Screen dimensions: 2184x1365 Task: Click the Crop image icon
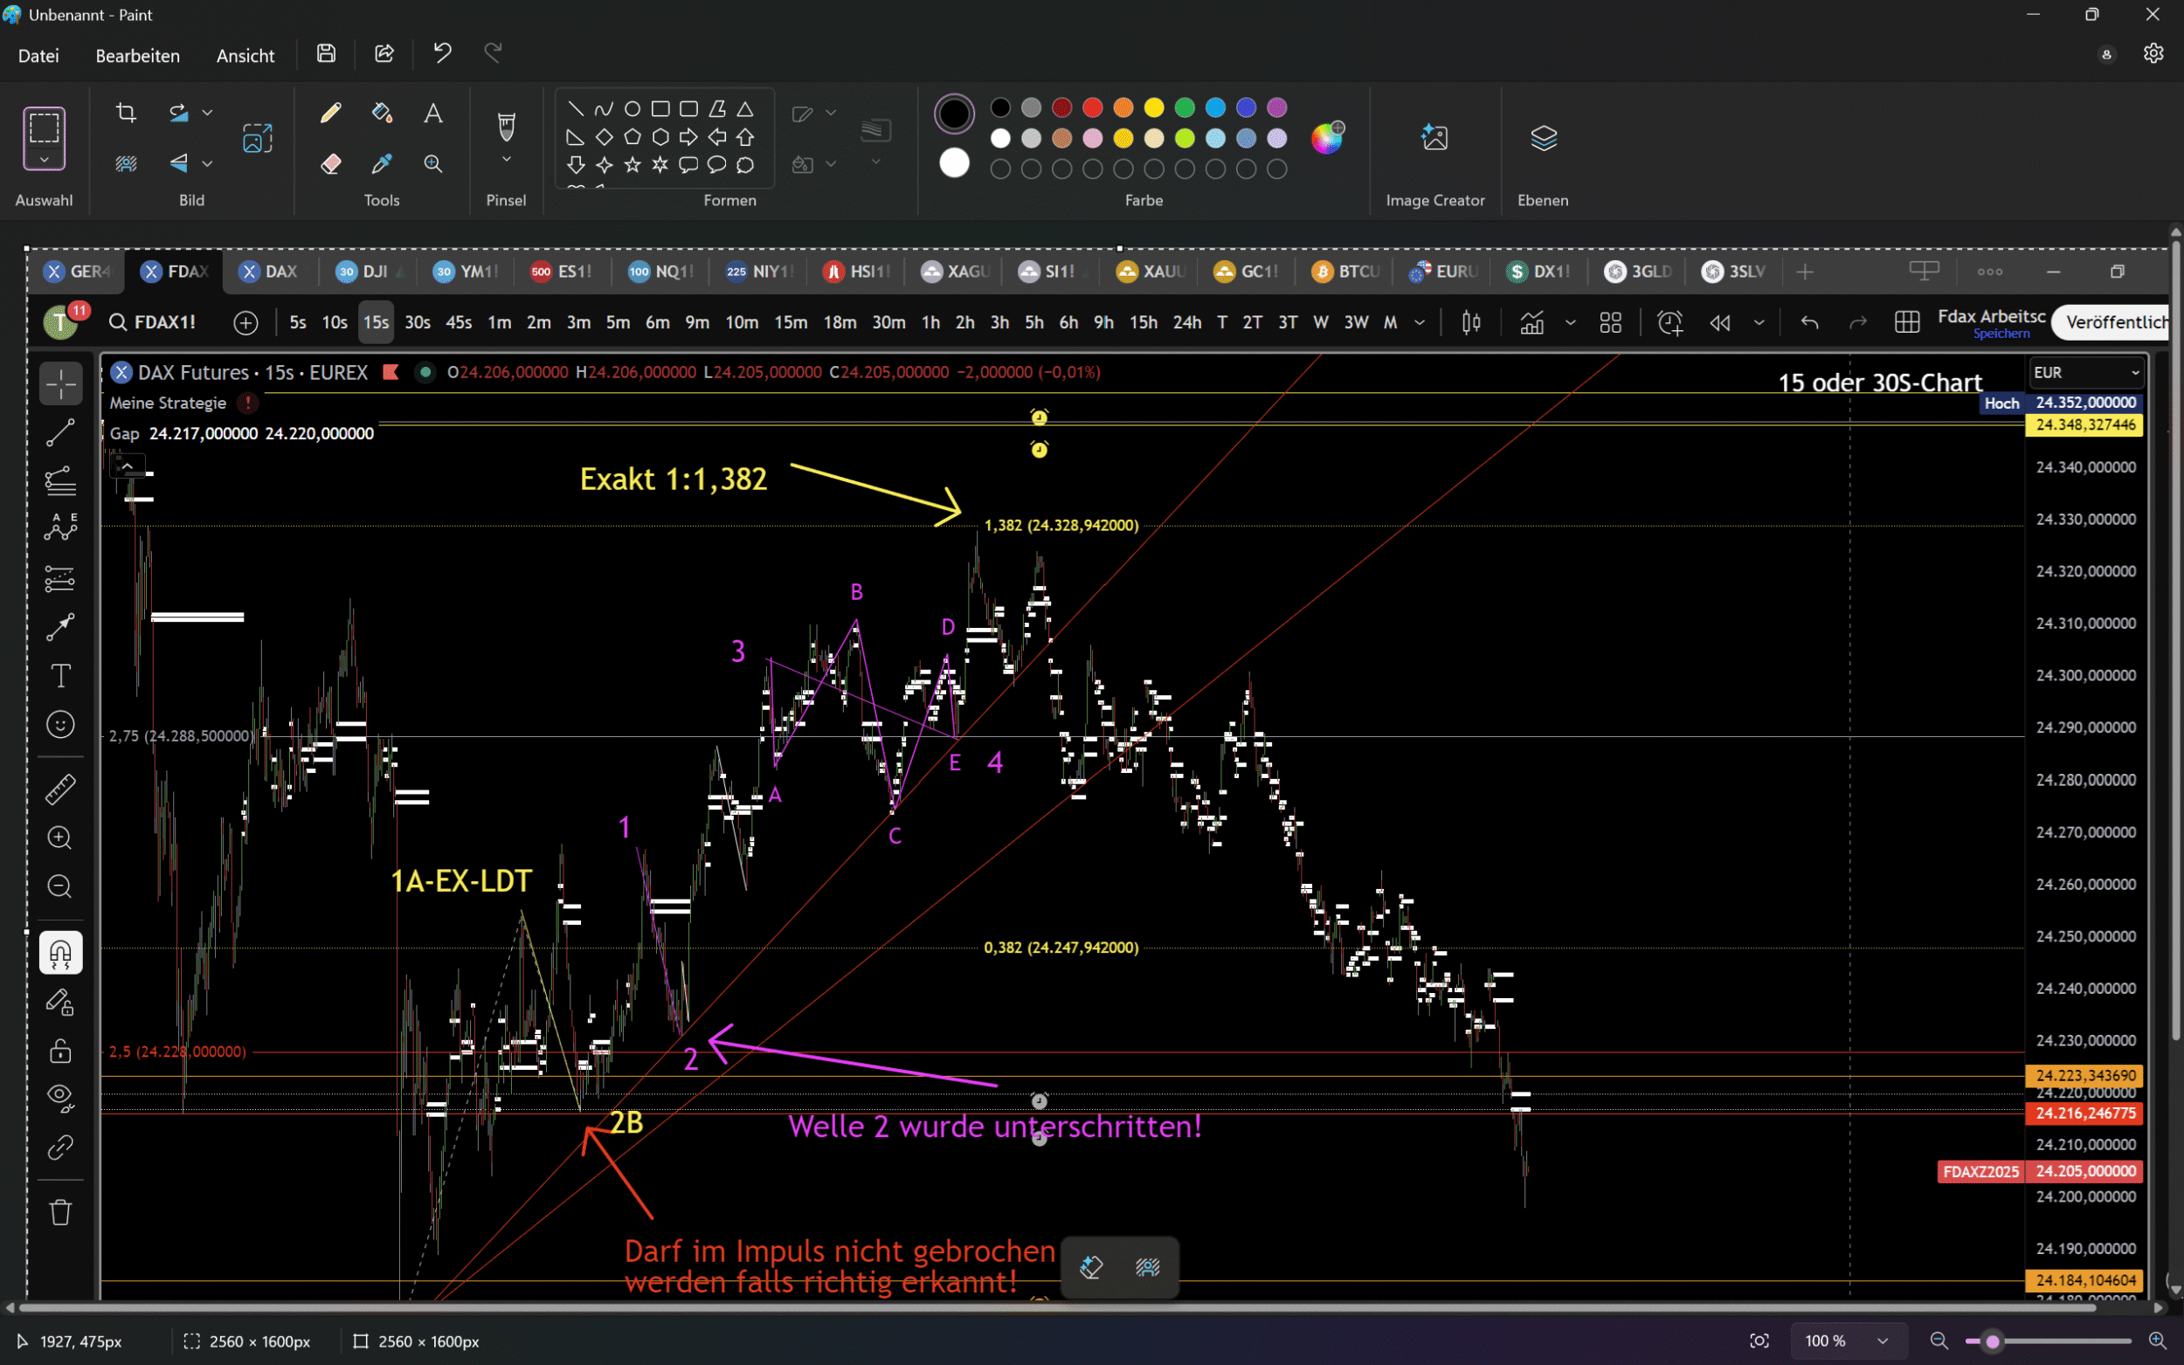[127, 113]
